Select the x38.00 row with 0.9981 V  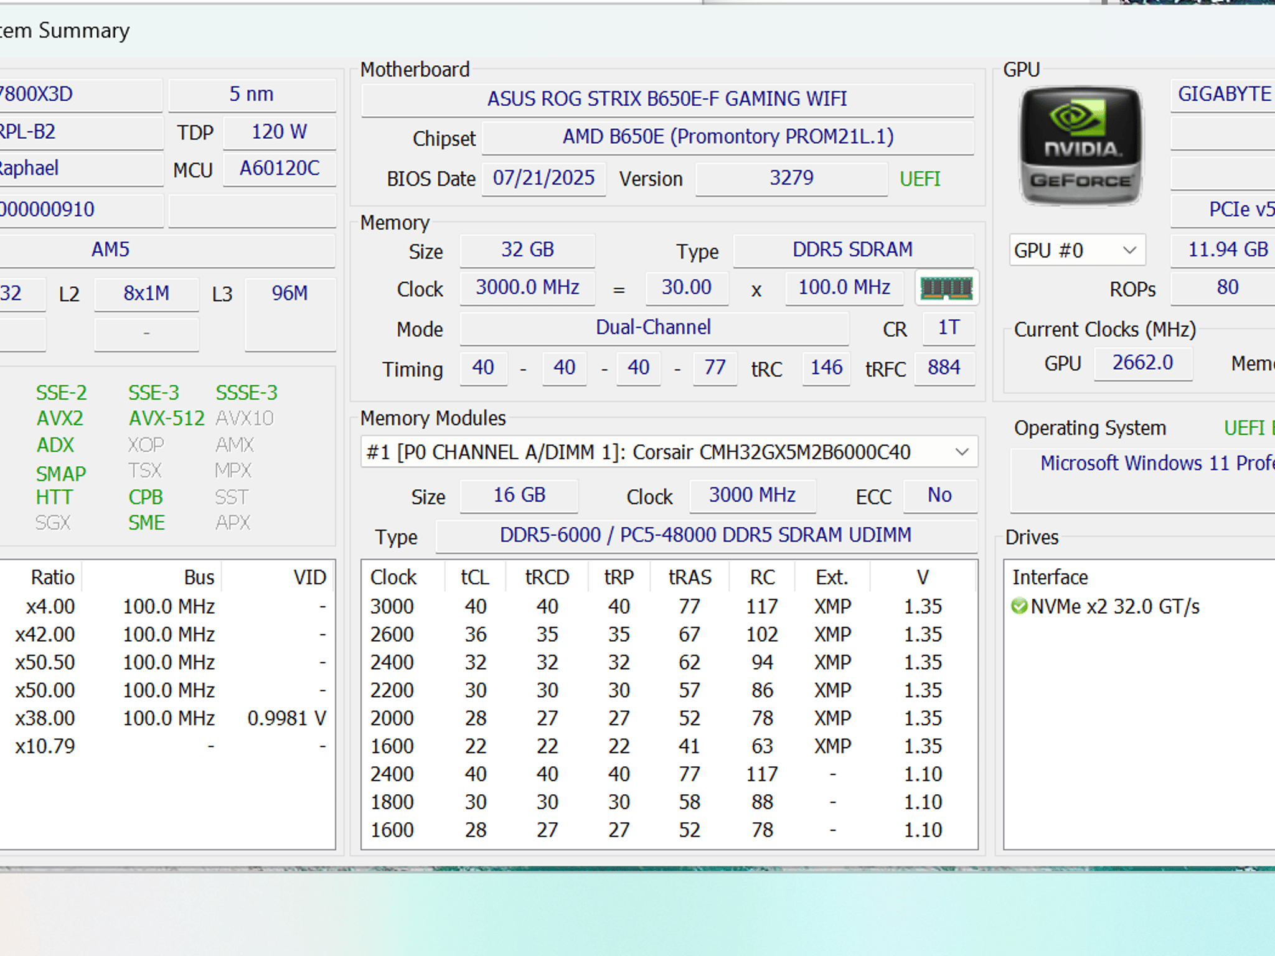point(167,718)
